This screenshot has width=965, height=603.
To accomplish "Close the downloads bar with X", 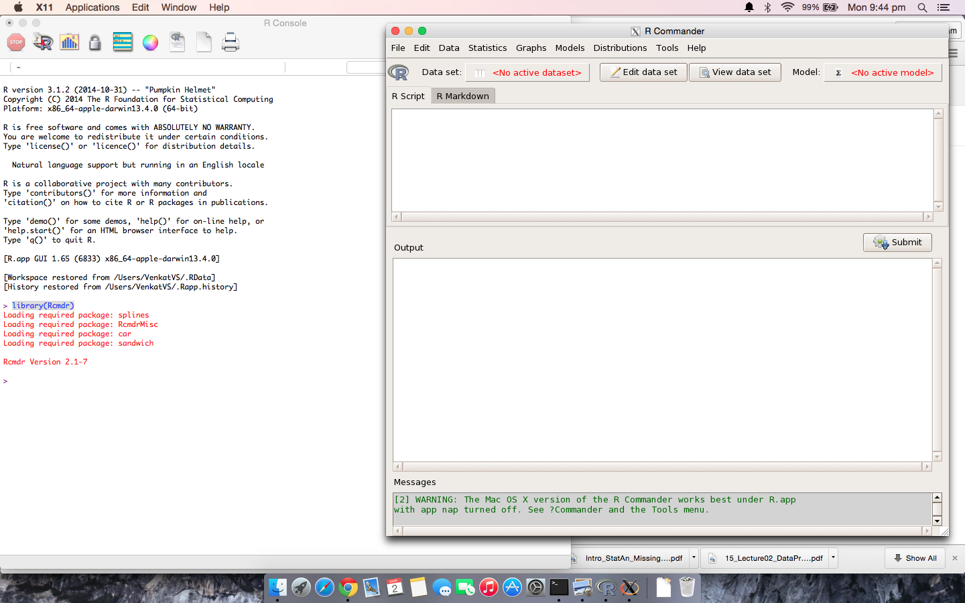I will (955, 558).
